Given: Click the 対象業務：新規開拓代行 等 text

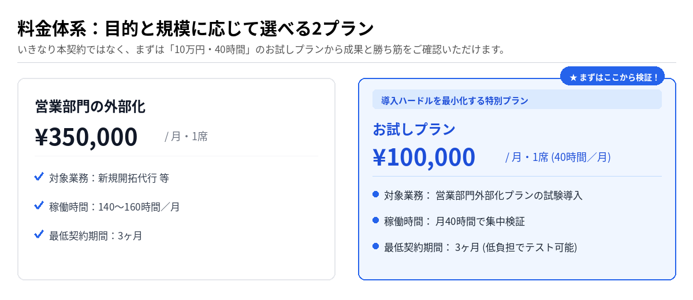Looking at the screenshot, I should tap(109, 178).
